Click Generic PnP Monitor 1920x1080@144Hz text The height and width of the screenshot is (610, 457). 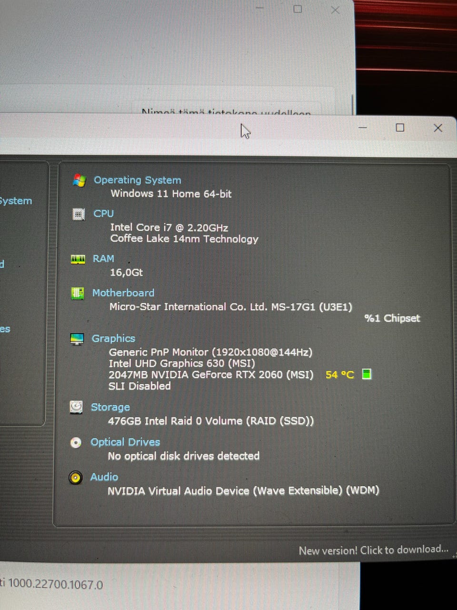[210, 352]
